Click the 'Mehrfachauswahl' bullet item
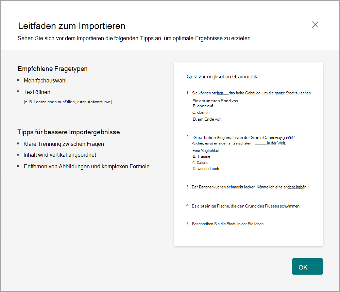The image size is (340, 292). [45, 81]
